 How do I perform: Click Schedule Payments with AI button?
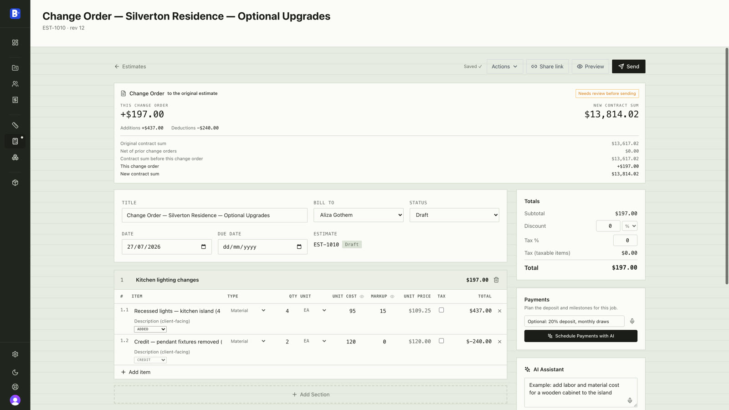tap(580, 336)
